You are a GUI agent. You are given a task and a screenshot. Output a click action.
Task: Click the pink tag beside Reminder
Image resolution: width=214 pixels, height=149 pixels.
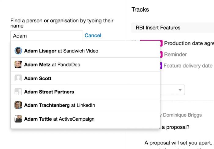(161, 54)
